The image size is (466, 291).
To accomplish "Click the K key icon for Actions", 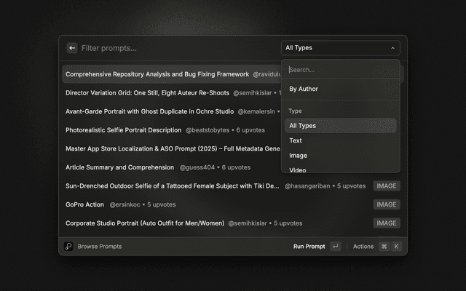I will [396, 247].
